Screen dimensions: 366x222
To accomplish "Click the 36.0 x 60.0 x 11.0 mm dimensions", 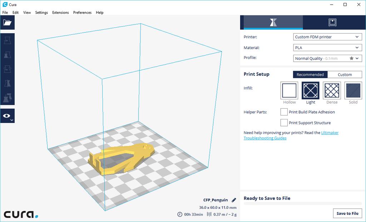I will [218, 207].
